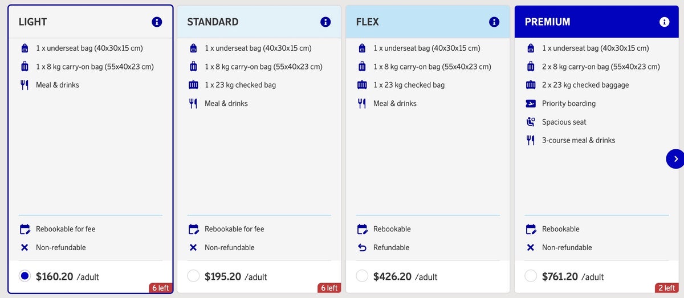This screenshot has height=298, width=684.
Task: Click the "2 left" badge on PREMIUM
Action: pos(666,288)
